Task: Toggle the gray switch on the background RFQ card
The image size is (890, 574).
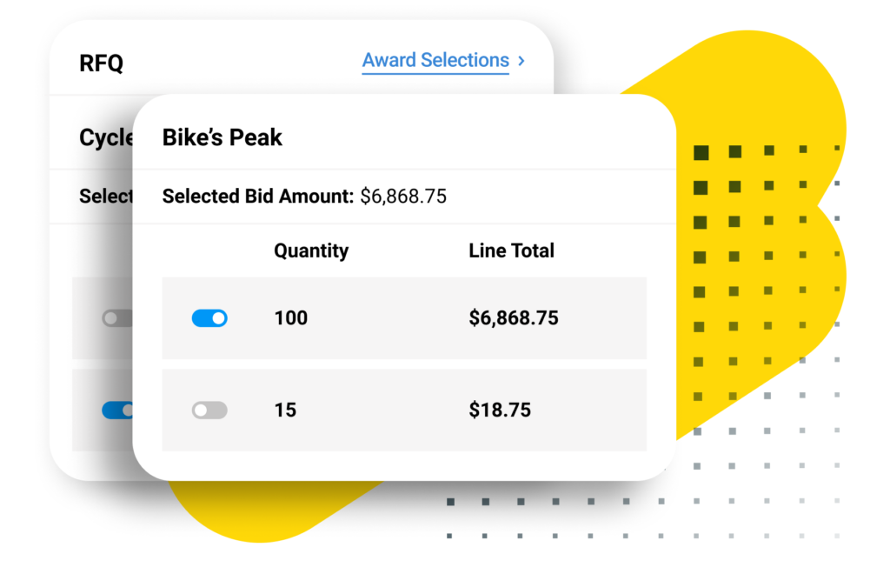Action: 117,318
